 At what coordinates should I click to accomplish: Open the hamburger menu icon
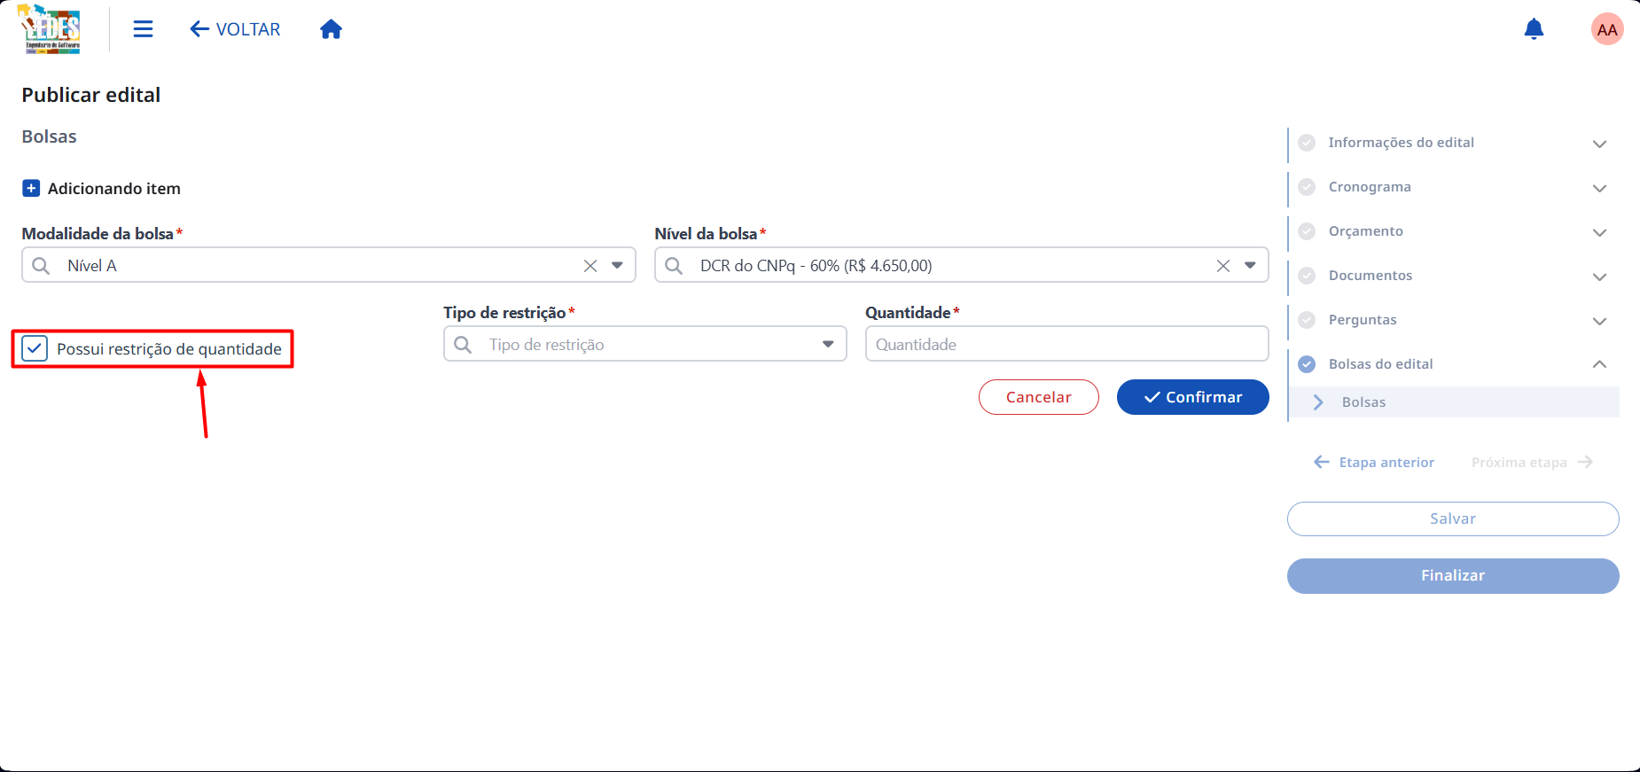tap(143, 29)
